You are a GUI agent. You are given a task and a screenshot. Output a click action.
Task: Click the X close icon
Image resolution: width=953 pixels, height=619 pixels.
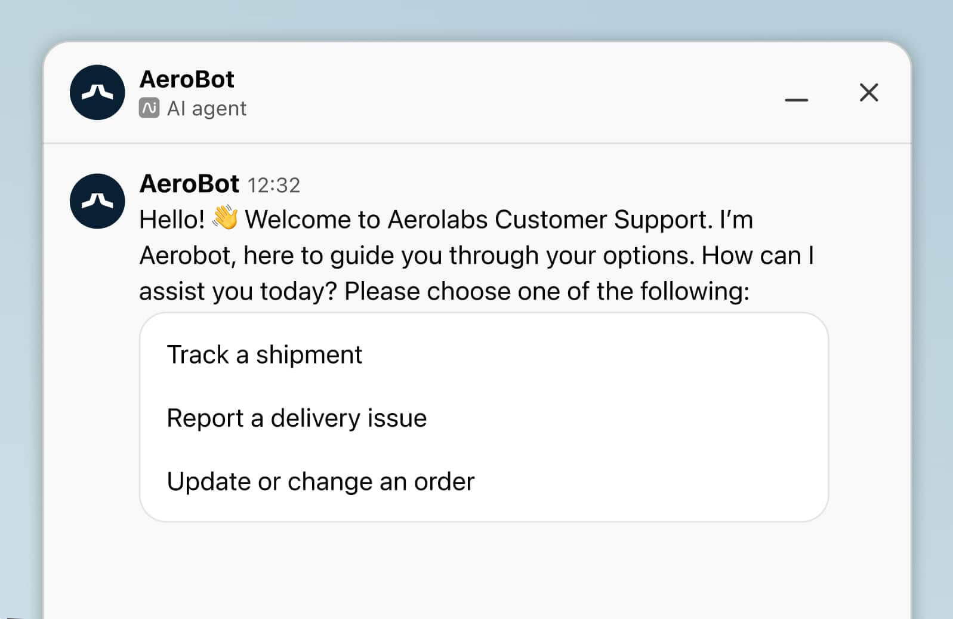869,93
